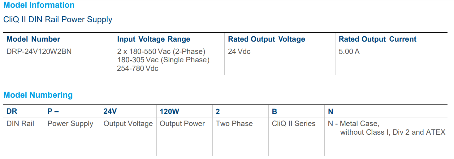Select the Rated Output Voltage column header
The image size is (454, 159).
click(266, 39)
